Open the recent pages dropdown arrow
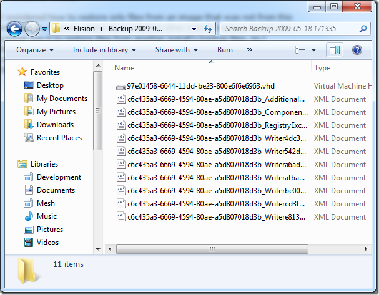This screenshot has width=379, height=295. click(44, 29)
